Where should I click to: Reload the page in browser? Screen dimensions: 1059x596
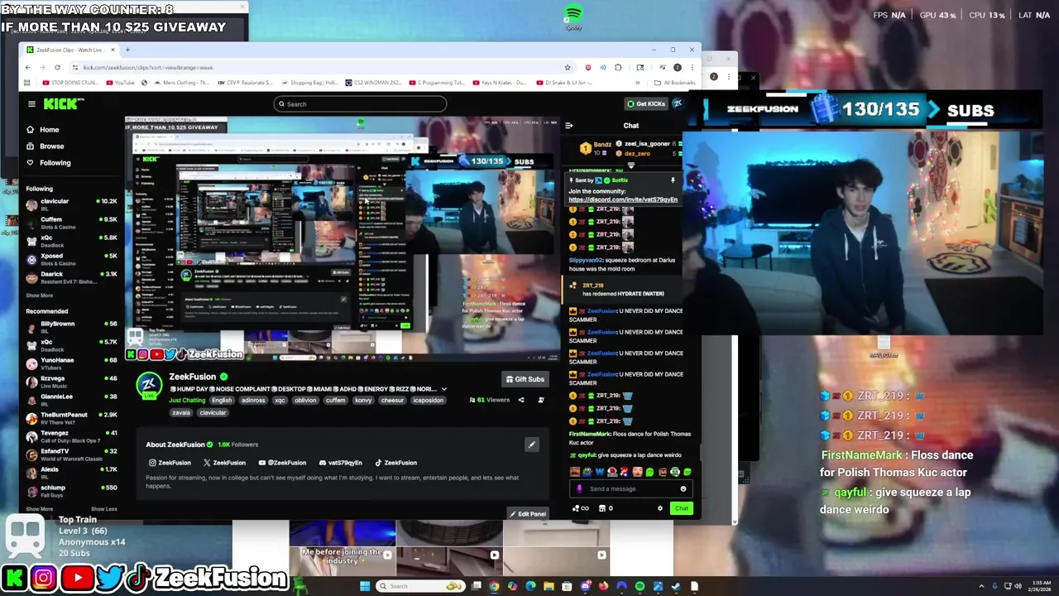(x=57, y=67)
